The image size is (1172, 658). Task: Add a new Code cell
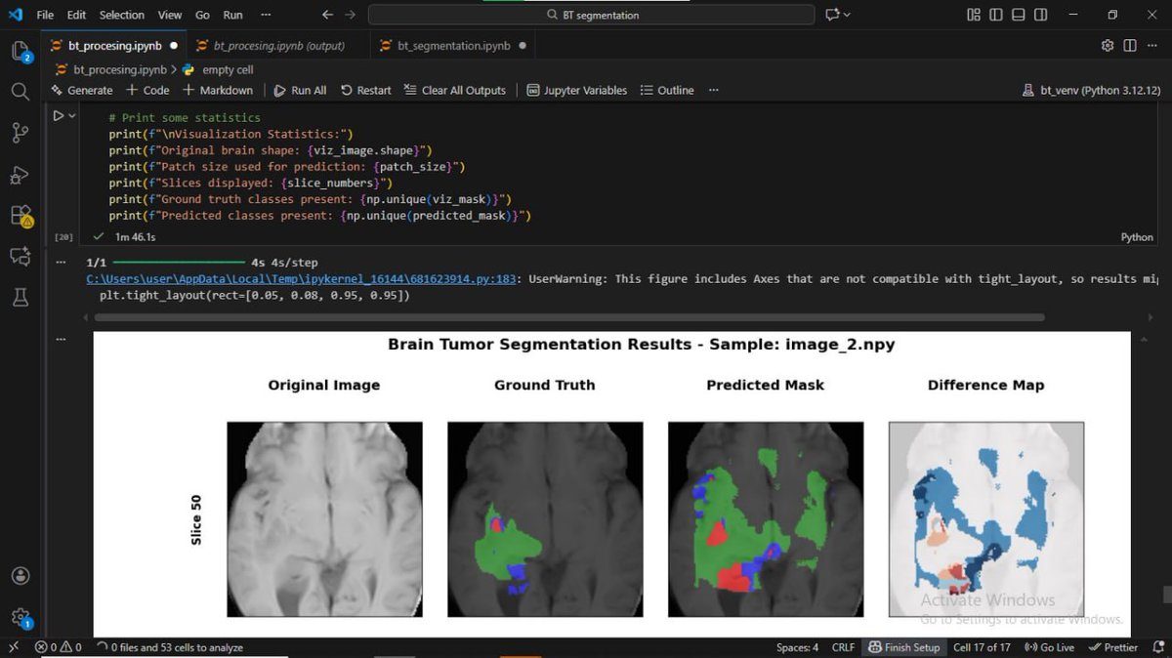coord(147,90)
